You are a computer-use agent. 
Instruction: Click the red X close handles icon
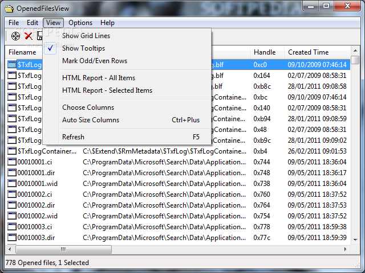[x=29, y=36]
